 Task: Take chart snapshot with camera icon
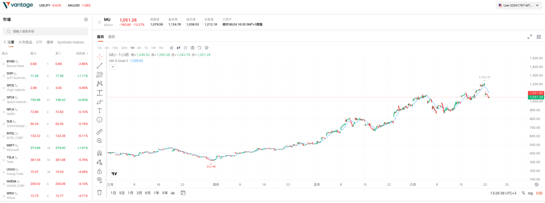(x=192, y=48)
